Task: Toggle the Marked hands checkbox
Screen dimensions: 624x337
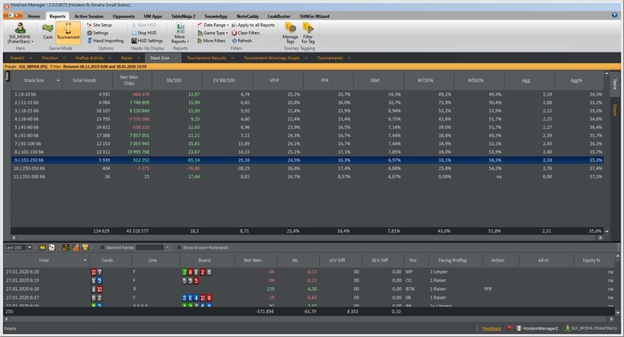Action: point(103,248)
